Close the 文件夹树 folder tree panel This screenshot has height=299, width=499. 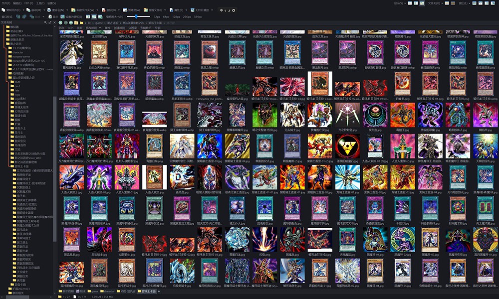pyautogui.click(x=54, y=22)
